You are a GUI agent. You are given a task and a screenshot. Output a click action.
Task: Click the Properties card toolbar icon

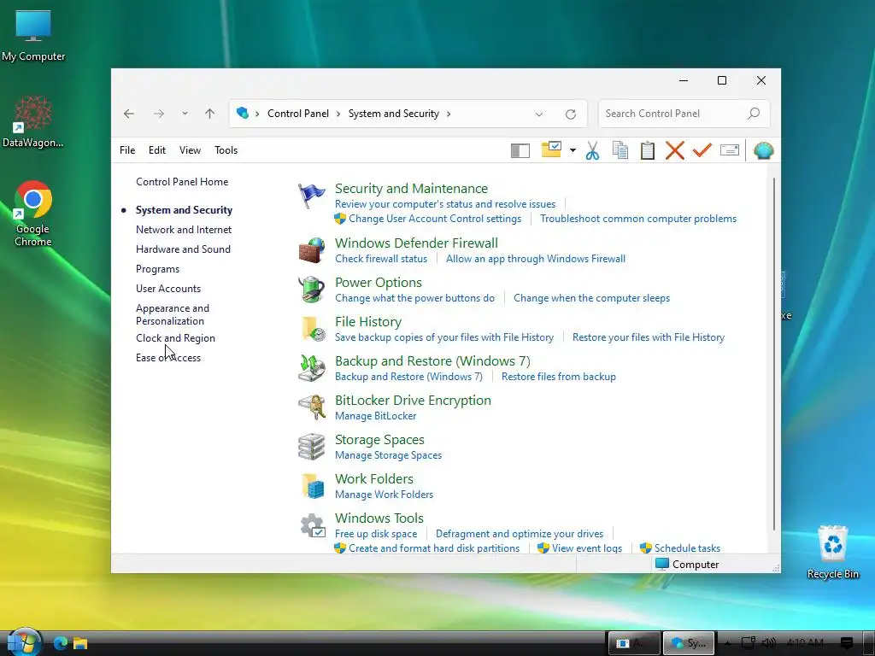click(x=730, y=150)
